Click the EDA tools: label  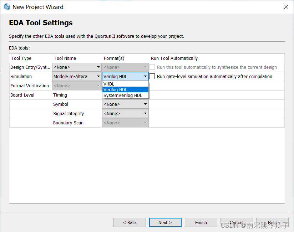click(19, 48)
